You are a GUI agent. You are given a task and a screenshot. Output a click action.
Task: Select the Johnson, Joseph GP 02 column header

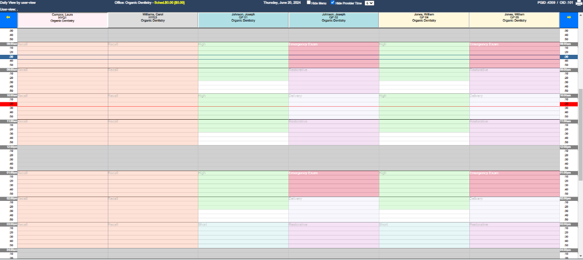pyautogui.click(x=334, y=20)
